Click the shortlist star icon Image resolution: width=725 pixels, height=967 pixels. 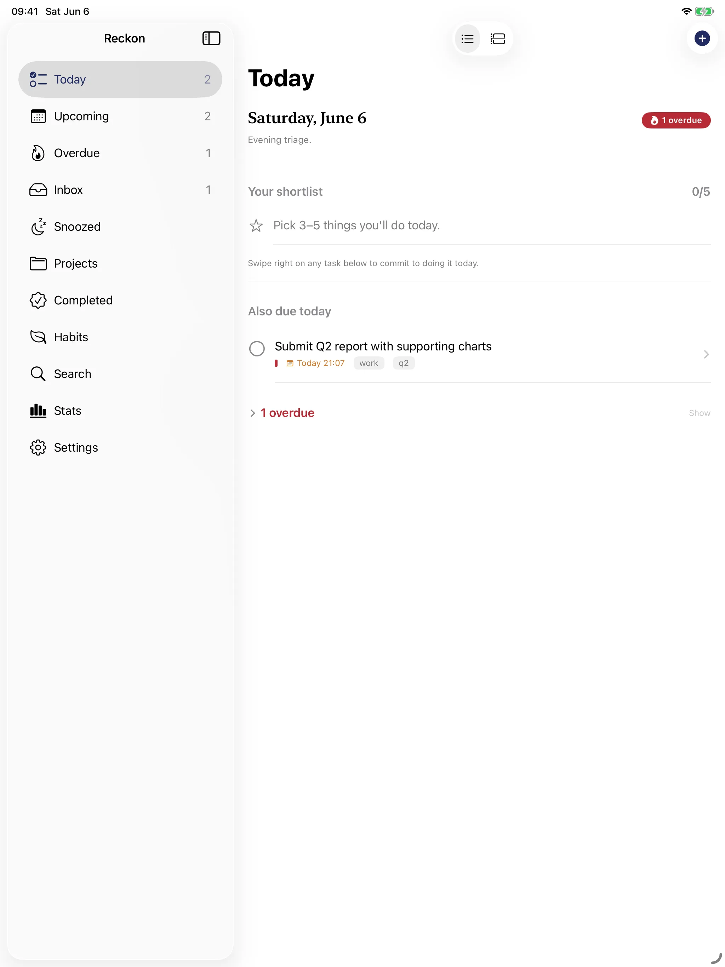tap(256, 225)
